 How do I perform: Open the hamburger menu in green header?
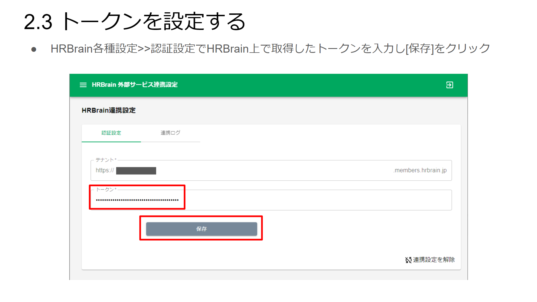[x=83, y=85]
